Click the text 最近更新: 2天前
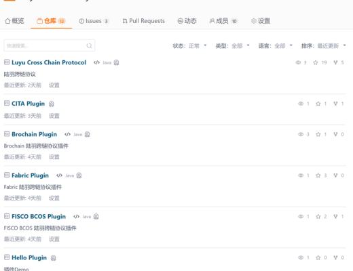The height and width of the screenshot is (271, 353). tap(22, 85)
